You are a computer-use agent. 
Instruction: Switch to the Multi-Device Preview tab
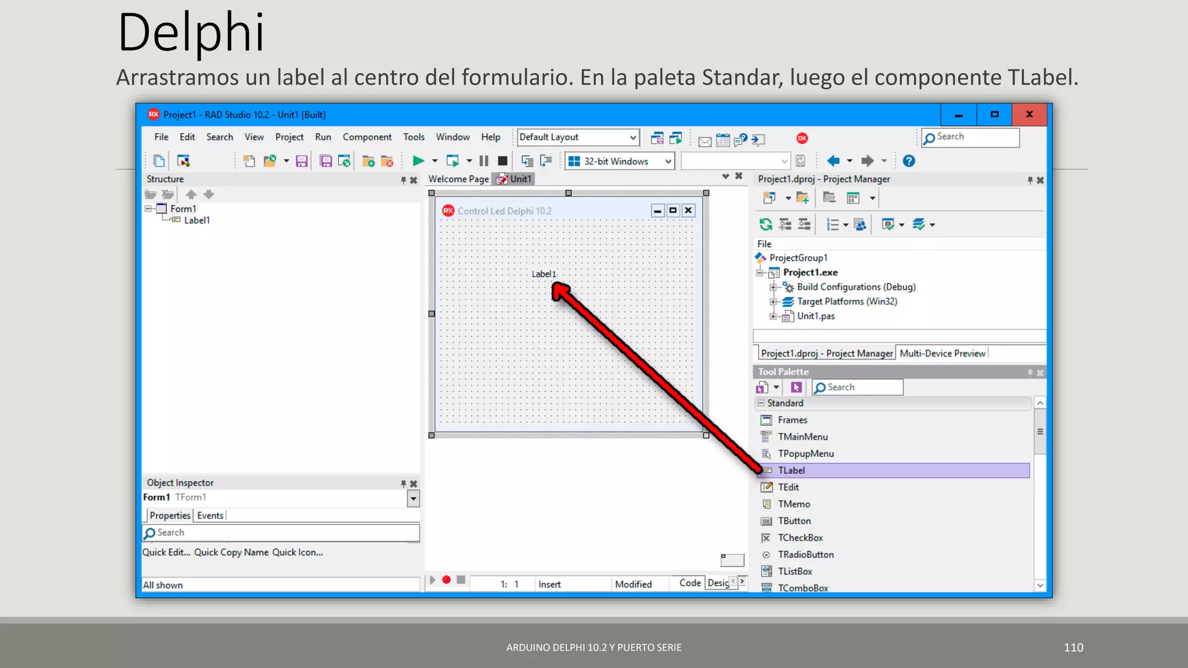click(x=942, y=353)
